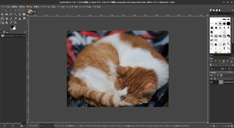Select the Cage Transform tool
This screenshot has height=128, width=234.
pyautogui.click(x=2, y=18)
